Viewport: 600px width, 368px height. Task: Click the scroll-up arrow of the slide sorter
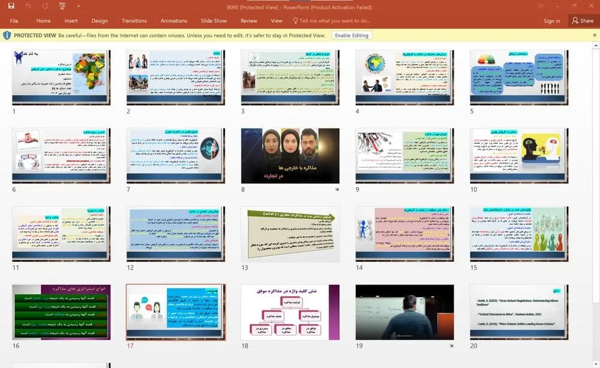pyautogui.click(x=596, y=46)
